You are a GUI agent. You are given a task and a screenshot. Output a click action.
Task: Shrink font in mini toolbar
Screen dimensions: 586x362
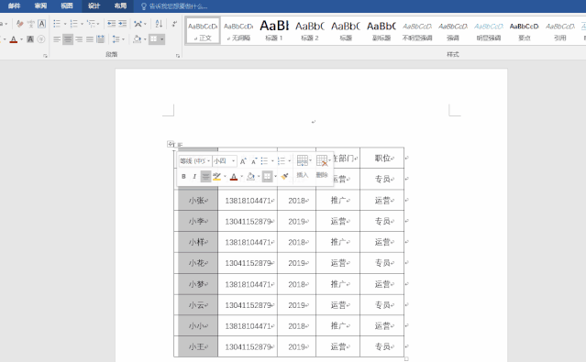pyautogui.click(x=254, y=161)
